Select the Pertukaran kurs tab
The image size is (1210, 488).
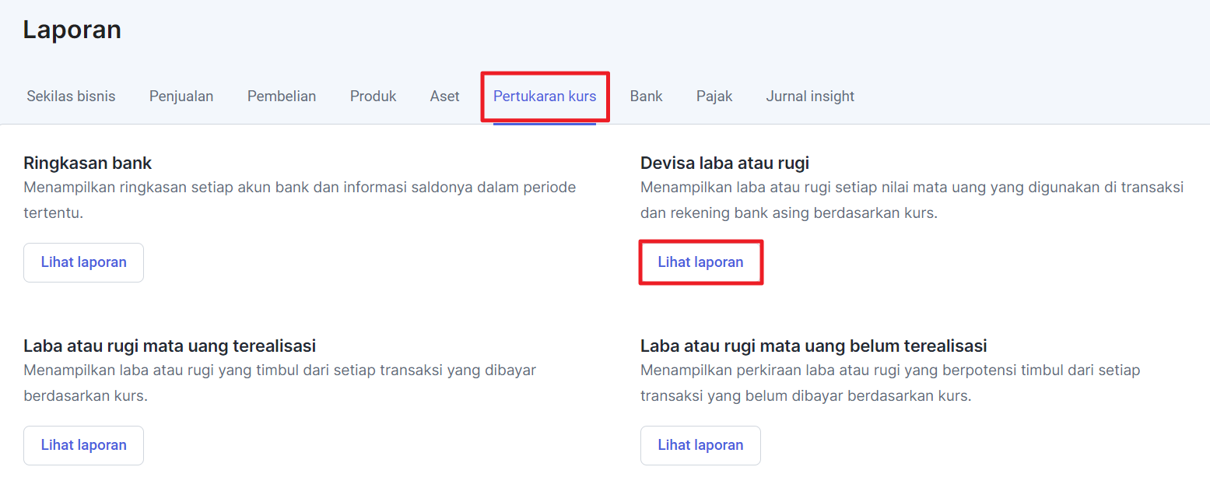[x=545, y=97]
